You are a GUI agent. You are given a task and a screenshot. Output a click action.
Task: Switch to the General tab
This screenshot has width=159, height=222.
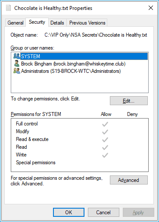click(16, 23)
